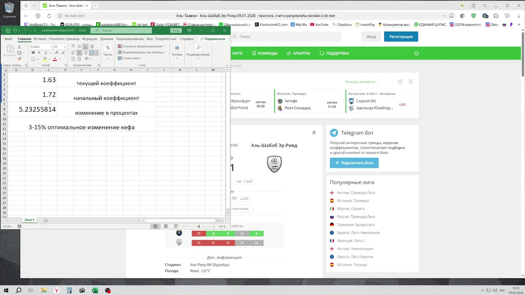This screenshot has width=525, height=295.
Task: Toggle Italic (К) formatting in Excel
Action: tap(39, 52)
